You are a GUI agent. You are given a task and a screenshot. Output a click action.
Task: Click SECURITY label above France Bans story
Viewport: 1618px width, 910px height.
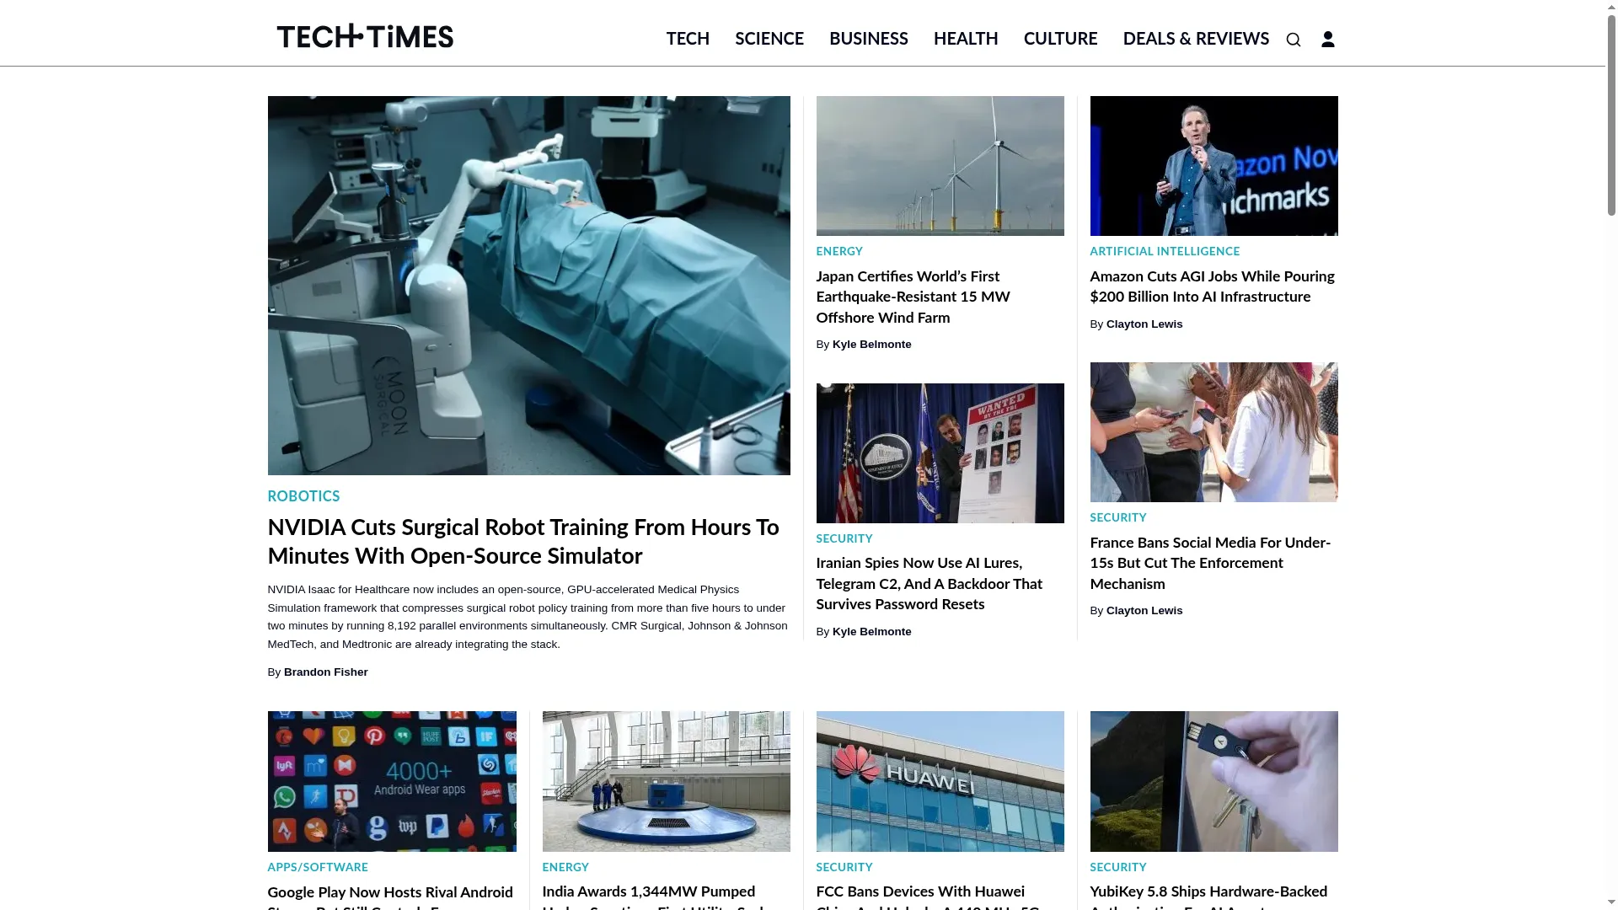pos(1118,517)
